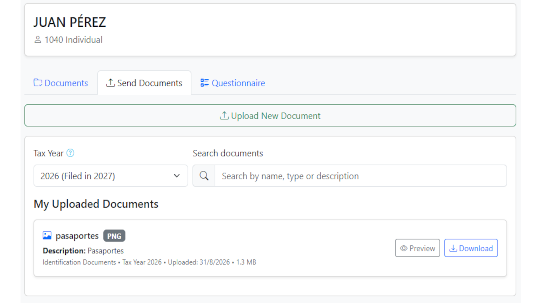Click the Identification Documents metadata line
Screen dimensions: 542x305
pyautogui.click(x=149, y=262)
